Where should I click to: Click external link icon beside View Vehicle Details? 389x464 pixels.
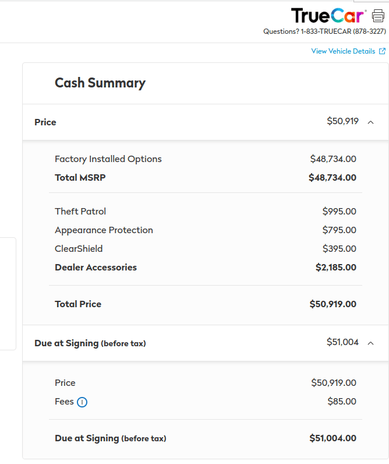point(382,51)
